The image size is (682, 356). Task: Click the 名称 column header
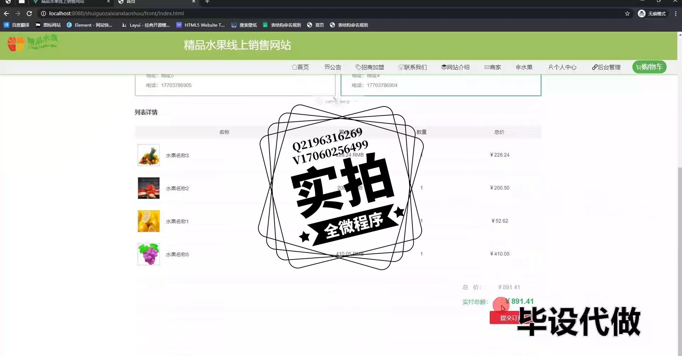click(224, 132)
